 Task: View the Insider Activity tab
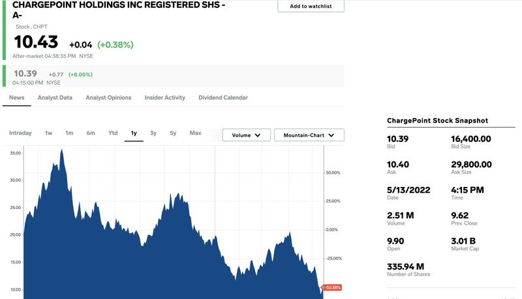[165, 98]
